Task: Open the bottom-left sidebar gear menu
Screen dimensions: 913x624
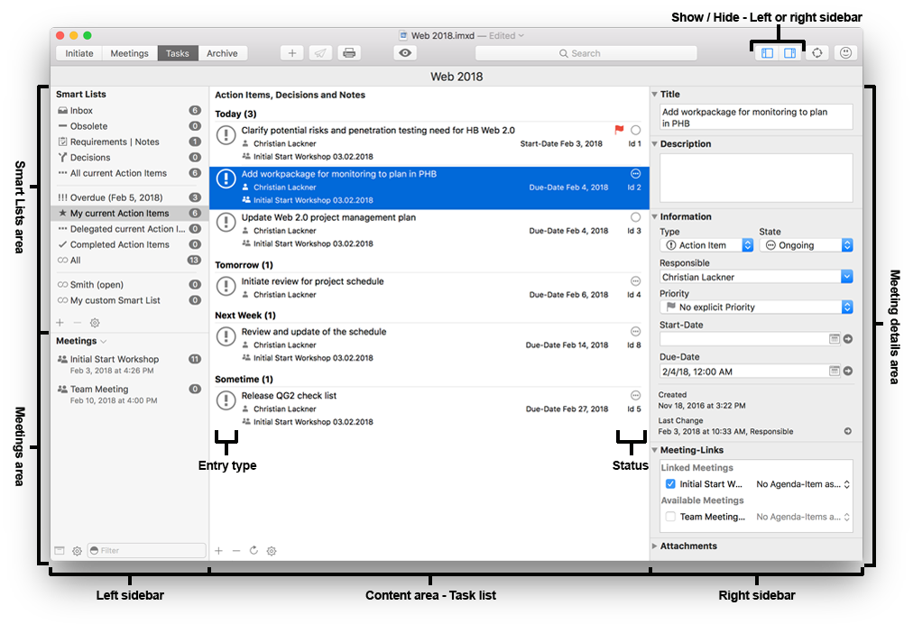Action: tap(77, 551)
